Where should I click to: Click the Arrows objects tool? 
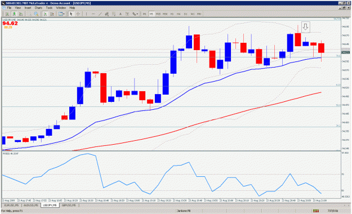[134, 14]
